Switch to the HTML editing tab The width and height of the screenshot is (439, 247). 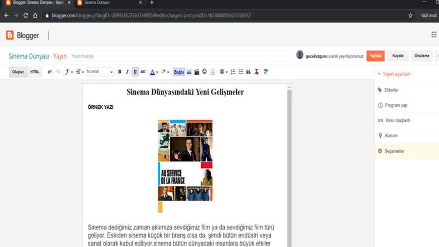click(x=34, y=72)
